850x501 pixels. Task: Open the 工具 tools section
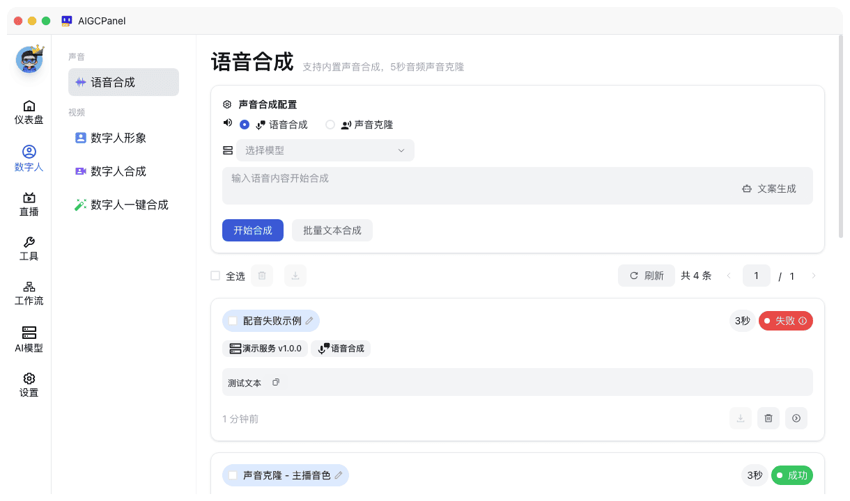point(29,249)
